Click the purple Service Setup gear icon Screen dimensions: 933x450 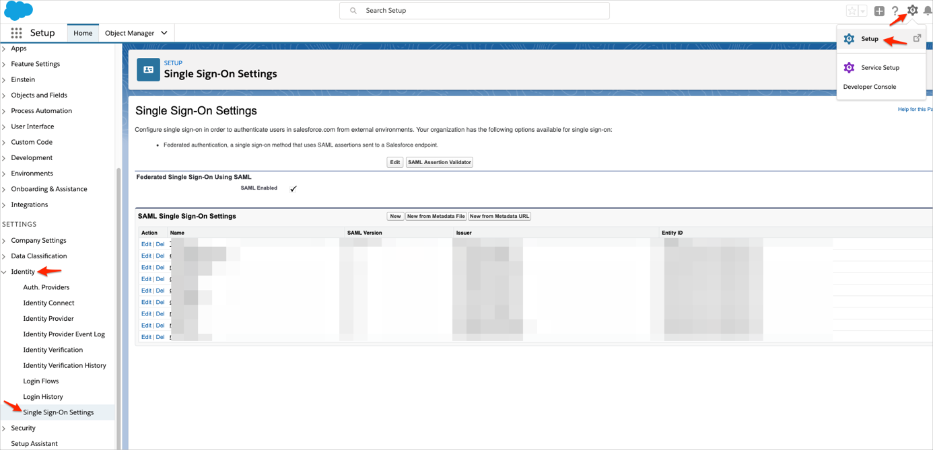pos(849,68)
